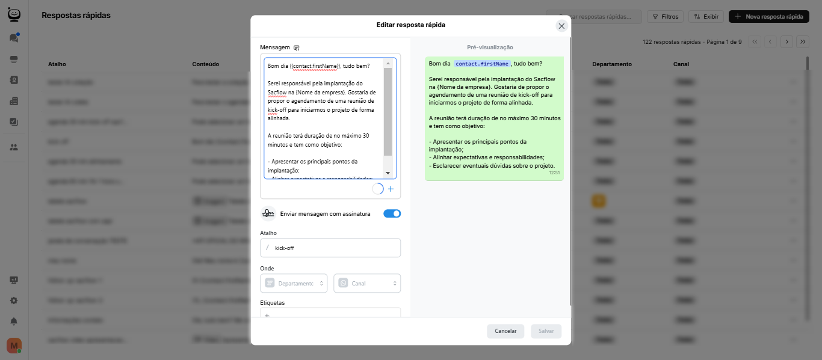The width and height of the screenshot is (822, 360).
Task: Disable the Enviar mensagem com assinatura toggle
Action: [392, 213]
